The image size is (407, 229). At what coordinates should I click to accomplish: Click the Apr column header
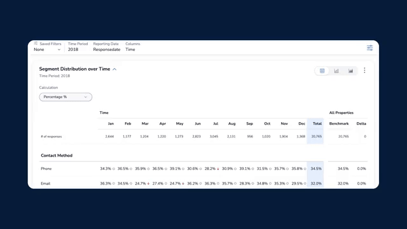[x=163, y=123]
